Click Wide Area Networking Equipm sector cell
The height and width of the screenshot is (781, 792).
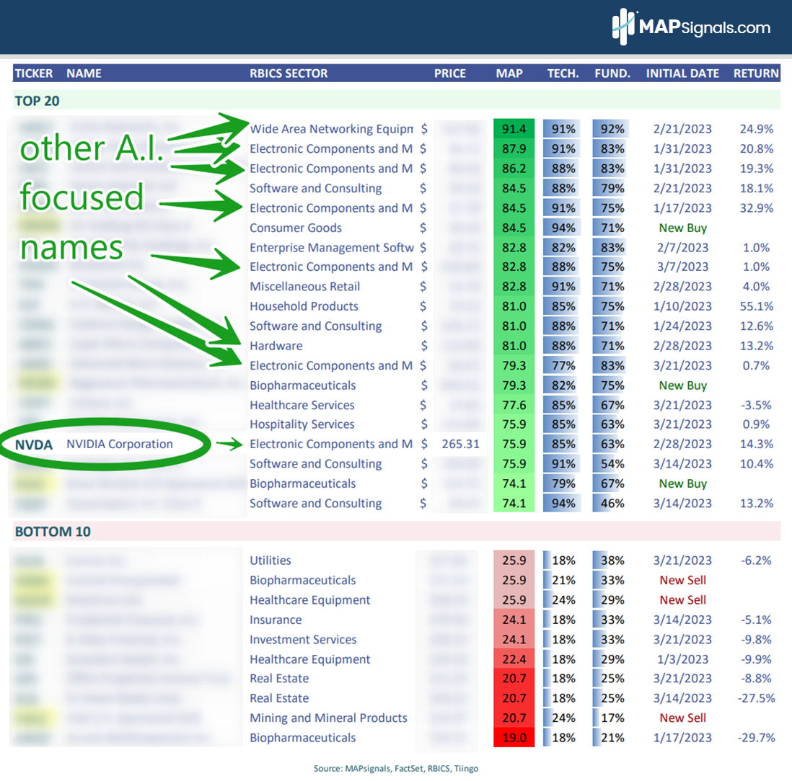pos(331,129)
